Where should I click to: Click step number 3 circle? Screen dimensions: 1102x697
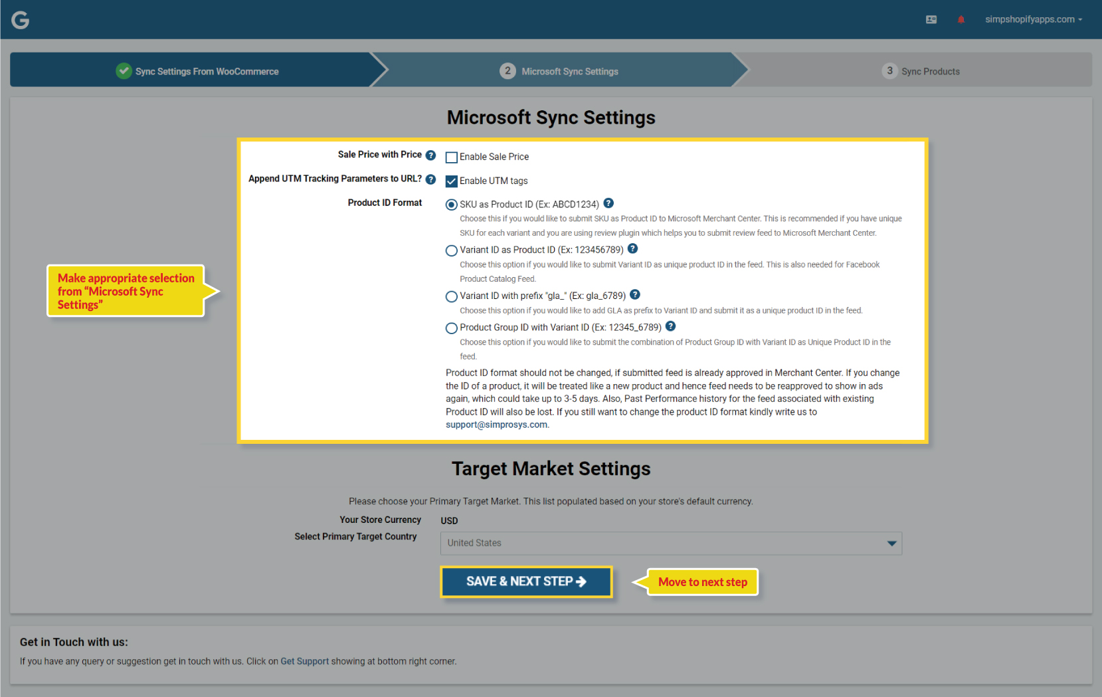pyautogui.click(x=889, y=70)
